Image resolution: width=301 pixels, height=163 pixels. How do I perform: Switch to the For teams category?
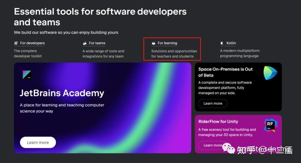coord(98,43)
